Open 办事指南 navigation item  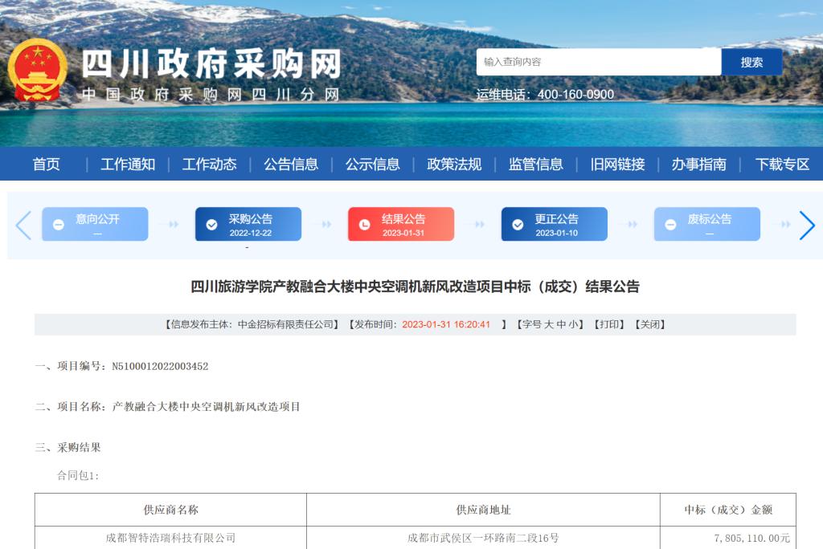click(x=699, y=164)
